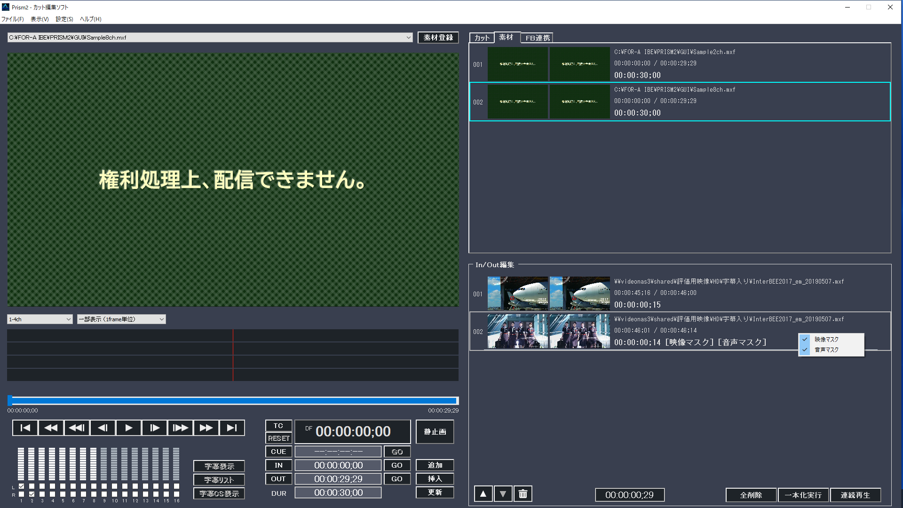This screenshot has width=903, height=508.
Task: Delete selected cut with trash icon
Action: (523, 494)
